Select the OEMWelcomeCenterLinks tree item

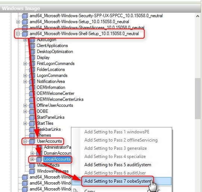(60, 99)
